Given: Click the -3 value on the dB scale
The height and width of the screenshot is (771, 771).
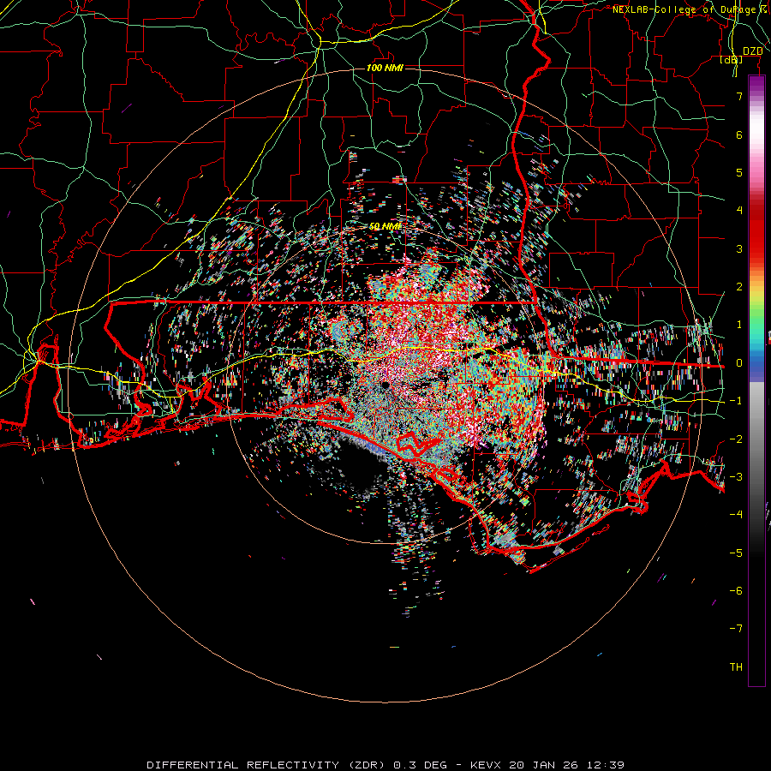Looking at the screenshot, I should (736, 477).
